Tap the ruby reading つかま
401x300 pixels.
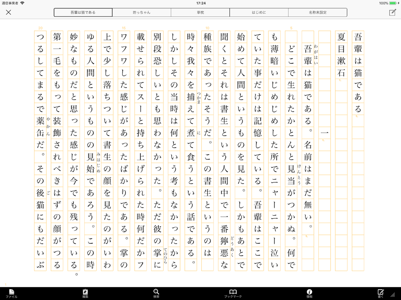(199, 98)
